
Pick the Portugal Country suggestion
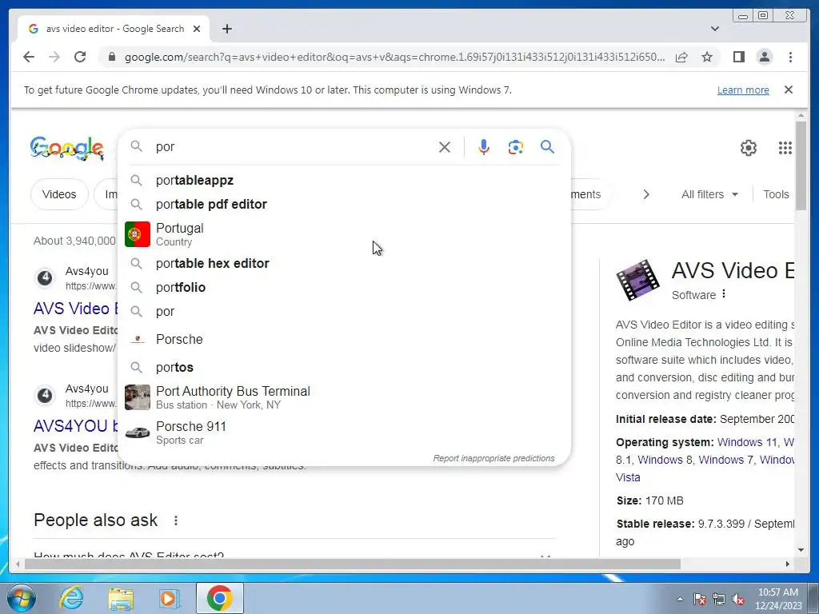point(345,234)
